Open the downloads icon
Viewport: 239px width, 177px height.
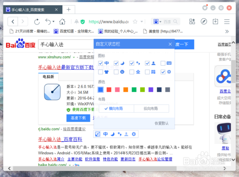[216, 21]
